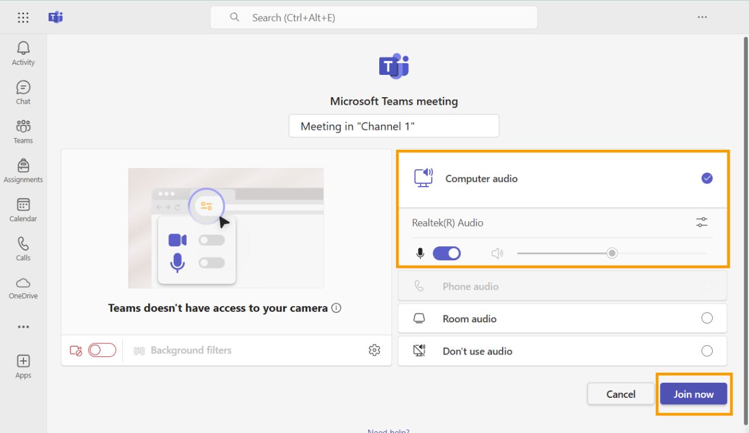Click the Microsoft Teams meeting heading
749x433 pixels.
click(394, 101)
